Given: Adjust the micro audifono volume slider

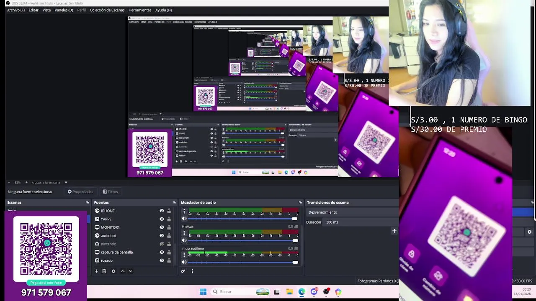Looking at the screenshot, I should click(243, 262).
